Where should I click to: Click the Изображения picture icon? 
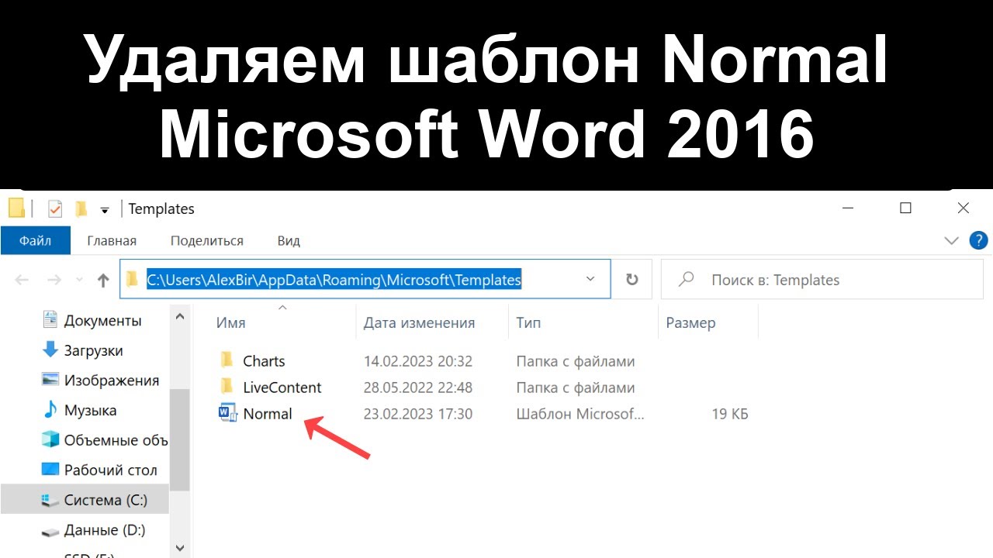click(x=50, y=380)
